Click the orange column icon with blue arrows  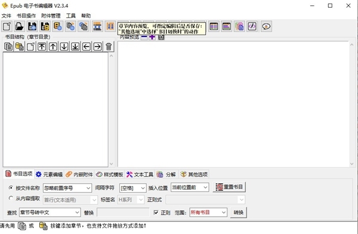click(110, 26)
